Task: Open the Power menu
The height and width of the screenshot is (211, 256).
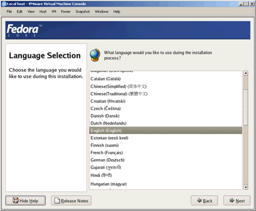Action: pyautogui.click(x=65, y=11)
